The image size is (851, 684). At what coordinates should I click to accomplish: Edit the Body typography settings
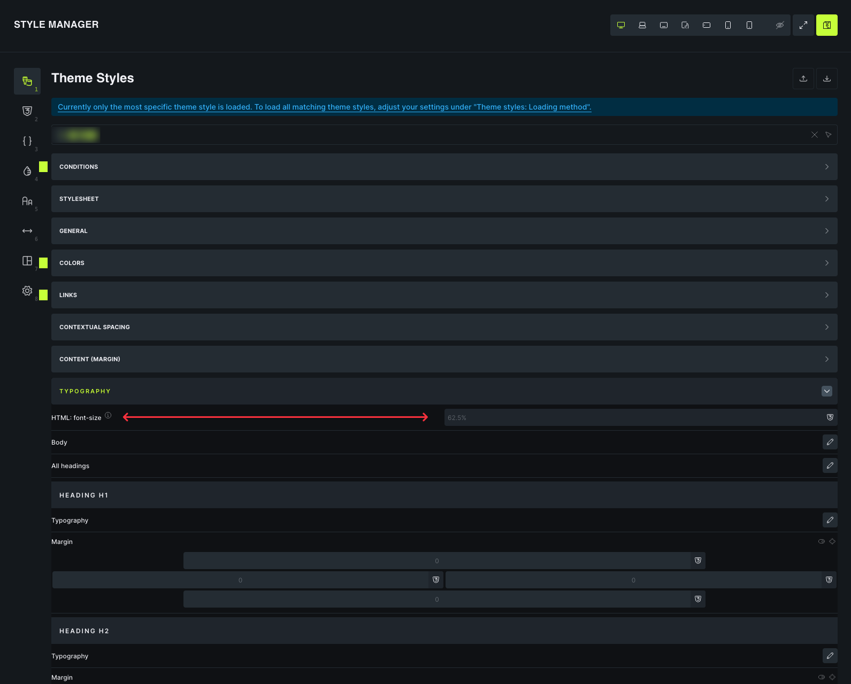click(x=830, y=442)
